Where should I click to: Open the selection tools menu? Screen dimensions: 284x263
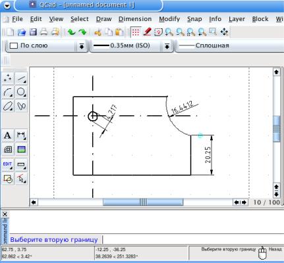pos(21,179)
